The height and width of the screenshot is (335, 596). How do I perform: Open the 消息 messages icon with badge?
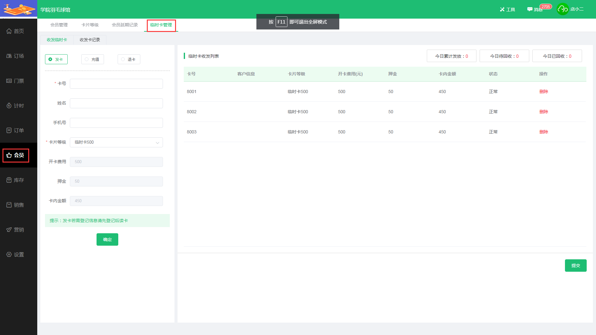[x=530, y=9]
